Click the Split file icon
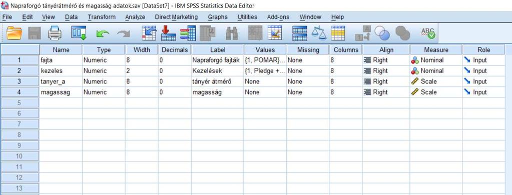Image resolution: width=512 pixels, height=195 pixels. tap(299, 33)
